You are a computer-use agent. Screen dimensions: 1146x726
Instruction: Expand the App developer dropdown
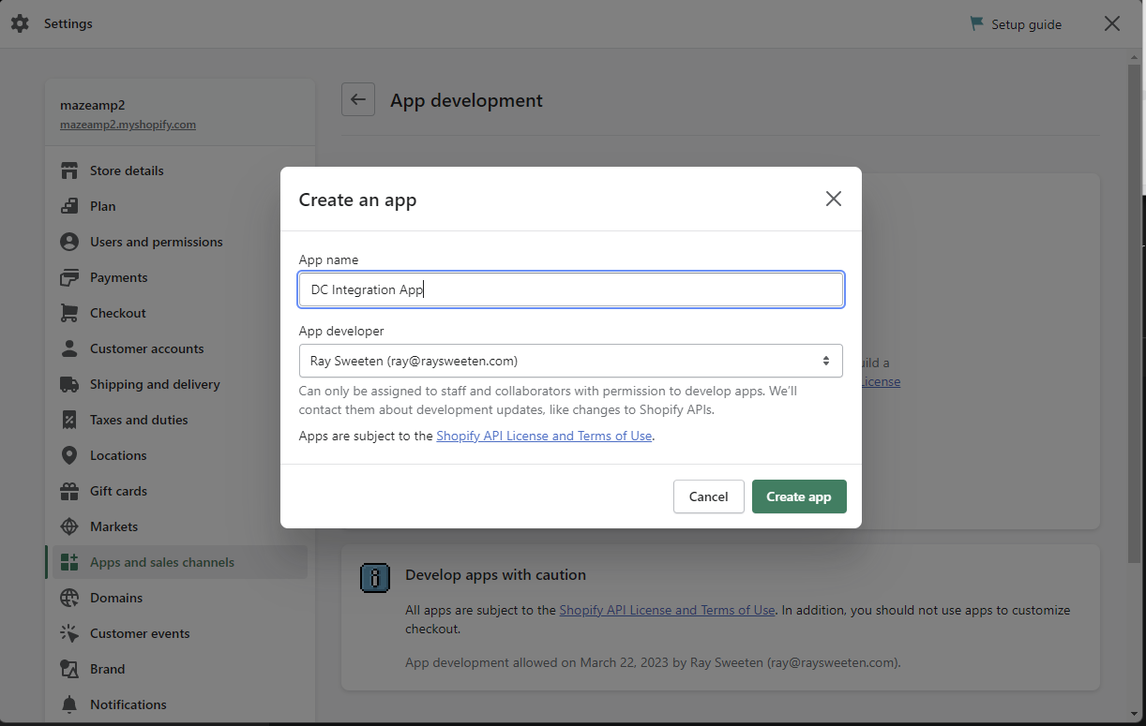(x=571, y=361)
